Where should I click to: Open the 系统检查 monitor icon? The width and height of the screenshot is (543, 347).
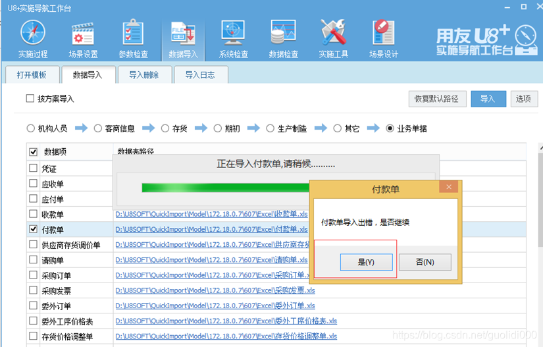click(x=233, y=32)
